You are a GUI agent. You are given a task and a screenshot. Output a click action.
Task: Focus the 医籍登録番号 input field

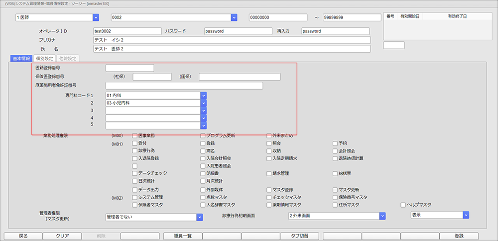[x=129, y=68]
